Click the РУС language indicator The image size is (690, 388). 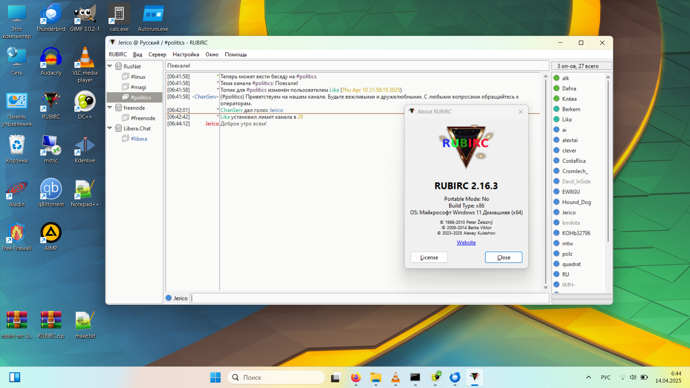[606, 377]
